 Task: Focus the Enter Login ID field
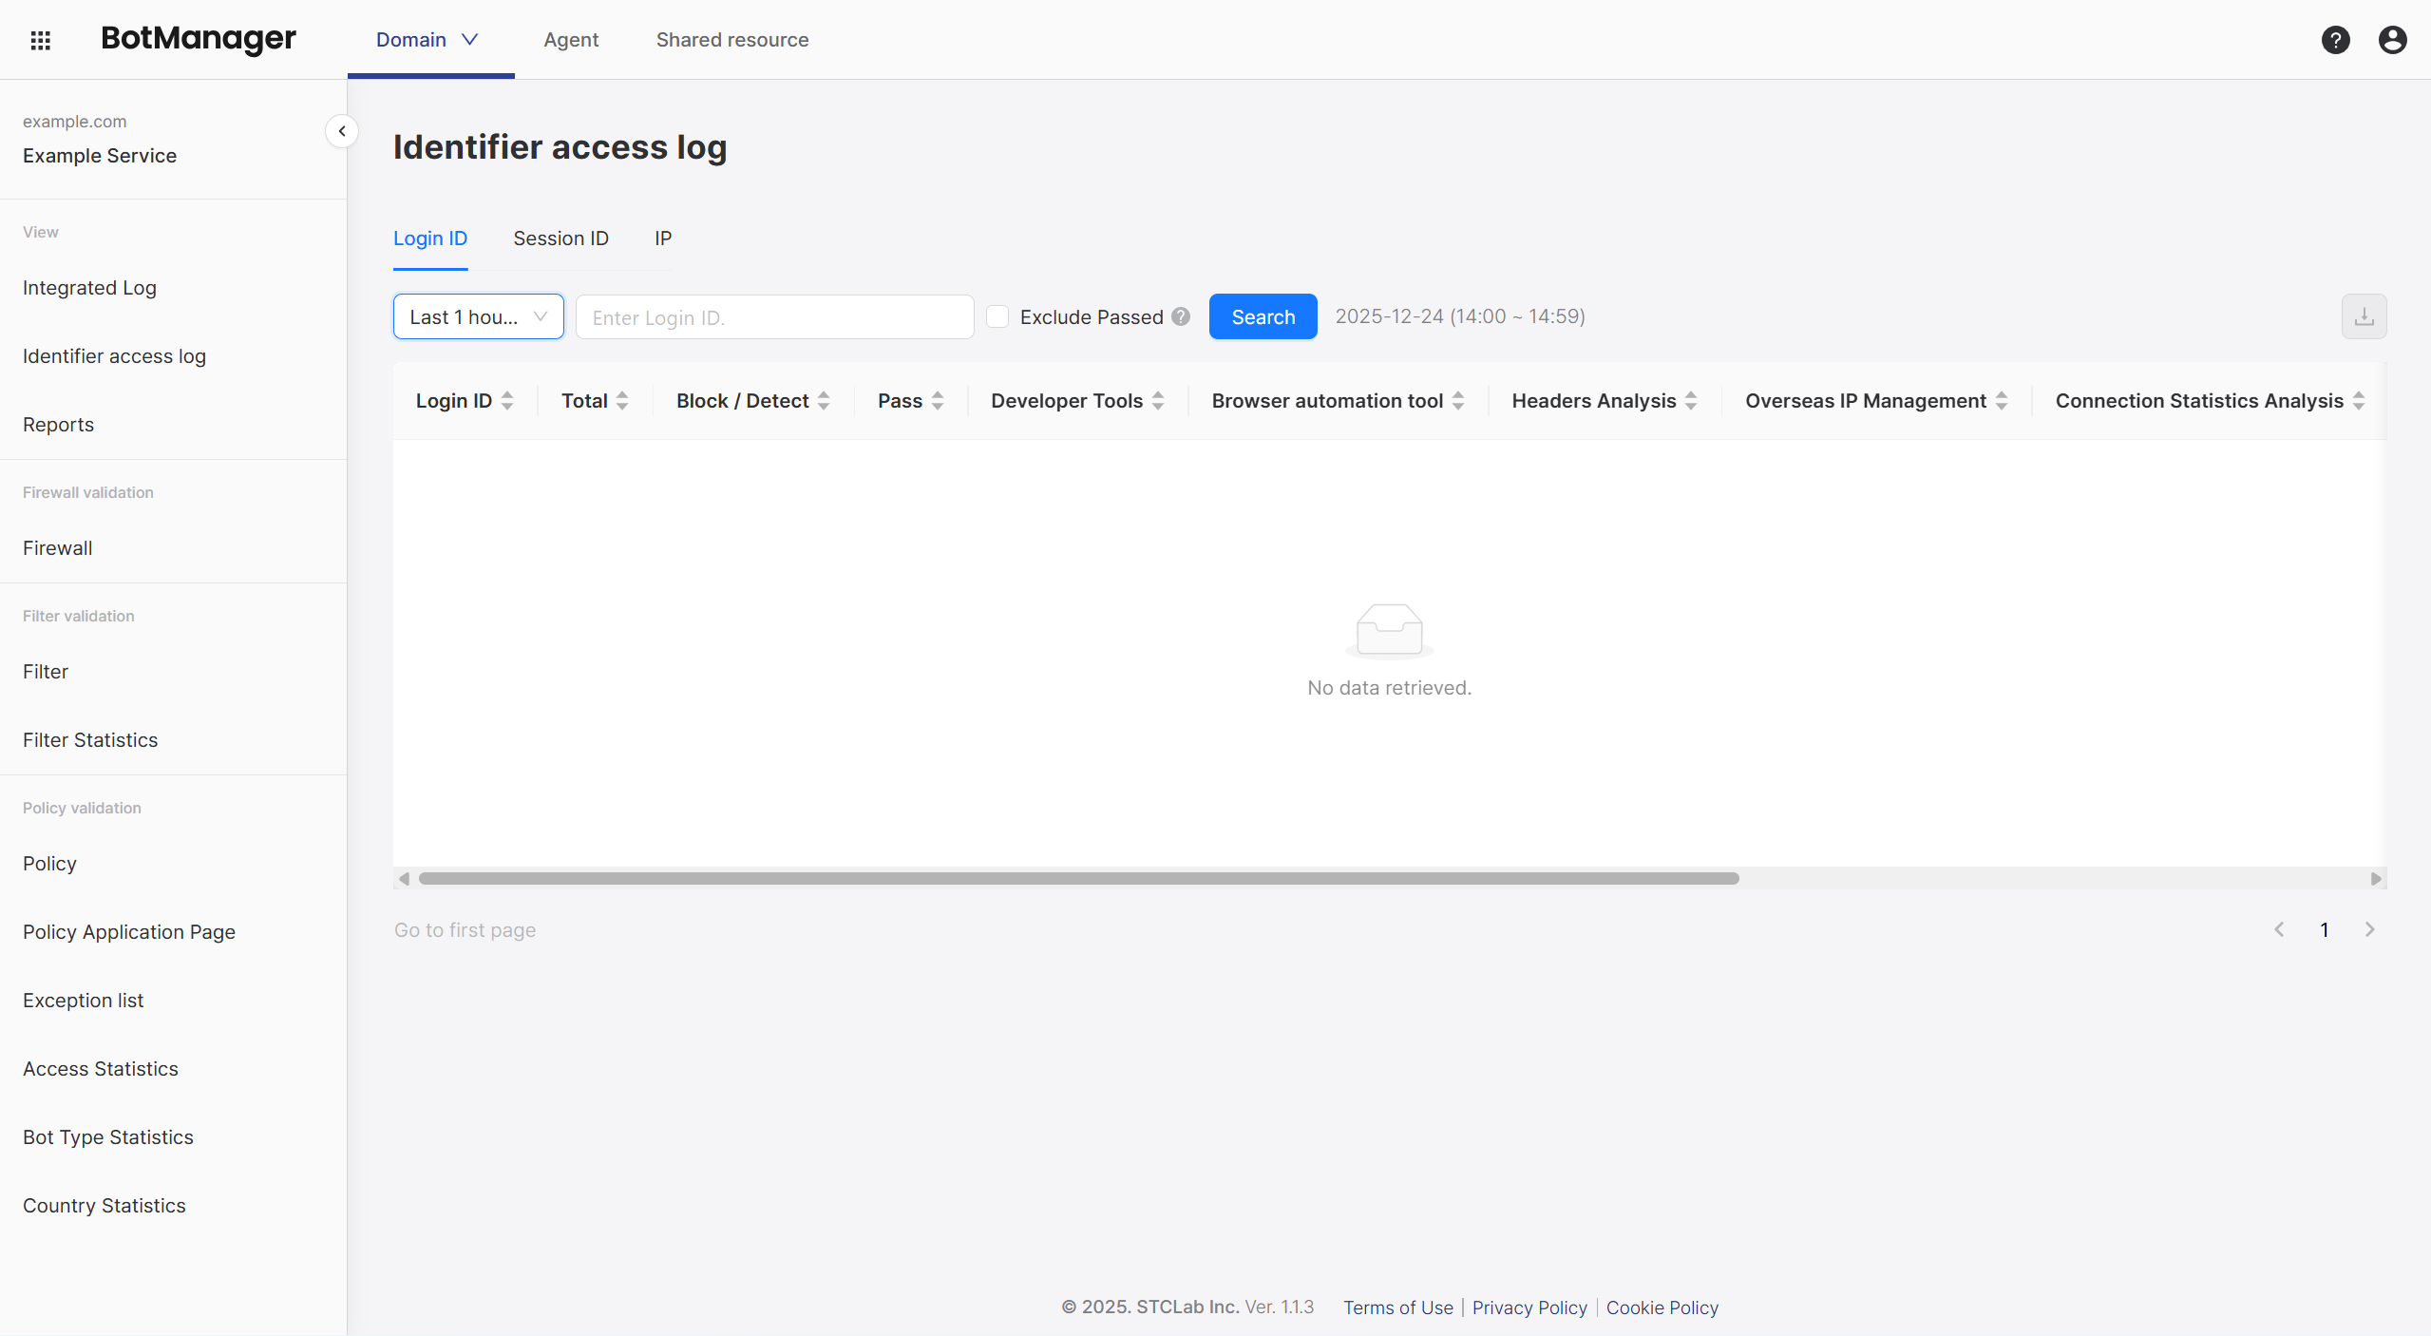click(774, 317)
